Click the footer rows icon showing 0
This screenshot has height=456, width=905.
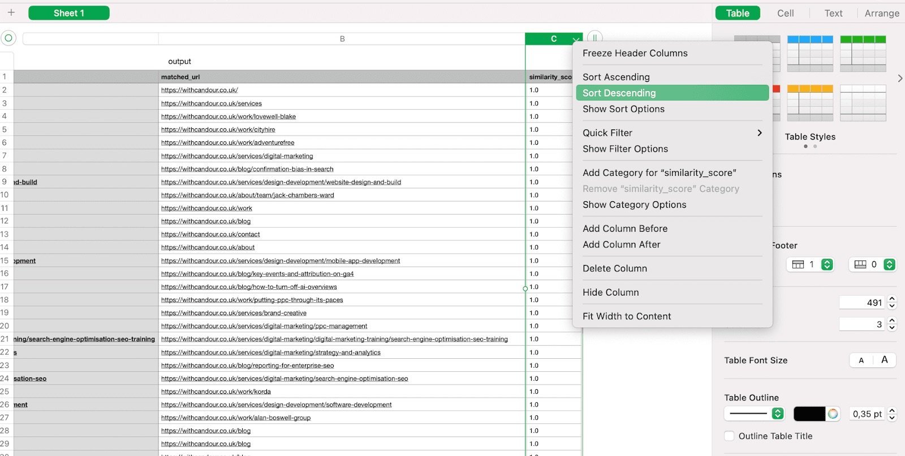click(860, 264)
